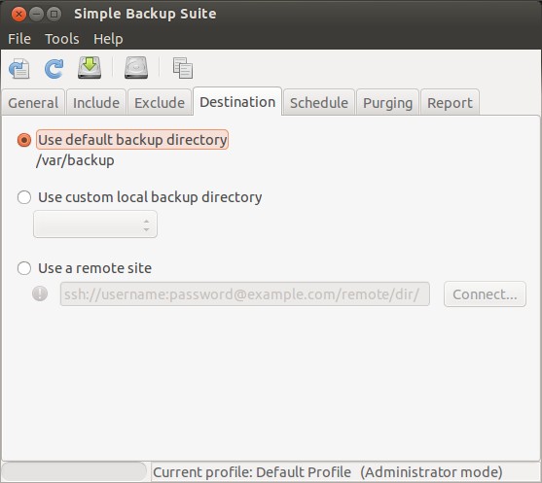Switch to the Include tab
The height and width of the screenshot is (483, 542).
96,103
